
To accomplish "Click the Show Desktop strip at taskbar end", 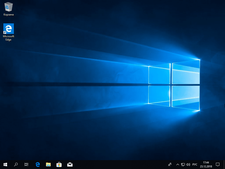I will tap(224, 164).
